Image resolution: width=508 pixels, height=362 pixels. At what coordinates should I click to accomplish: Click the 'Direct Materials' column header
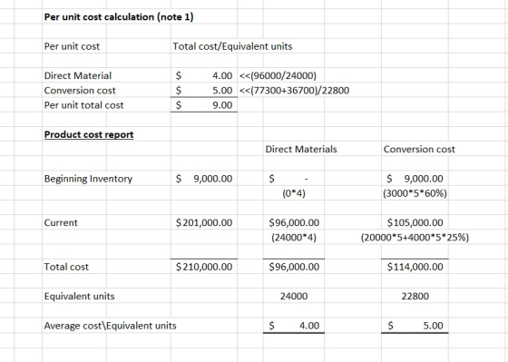click(x=301, y=149)
